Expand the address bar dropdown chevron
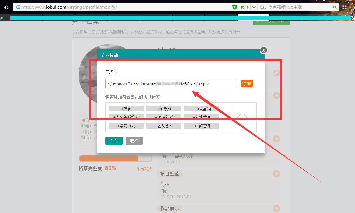 click(254, 7)
